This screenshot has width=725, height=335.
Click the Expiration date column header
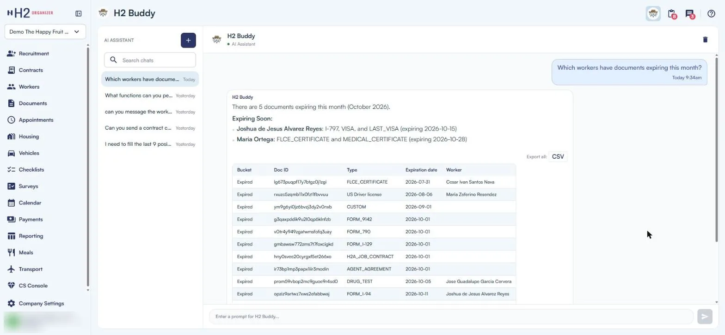[x=421, y=170]
